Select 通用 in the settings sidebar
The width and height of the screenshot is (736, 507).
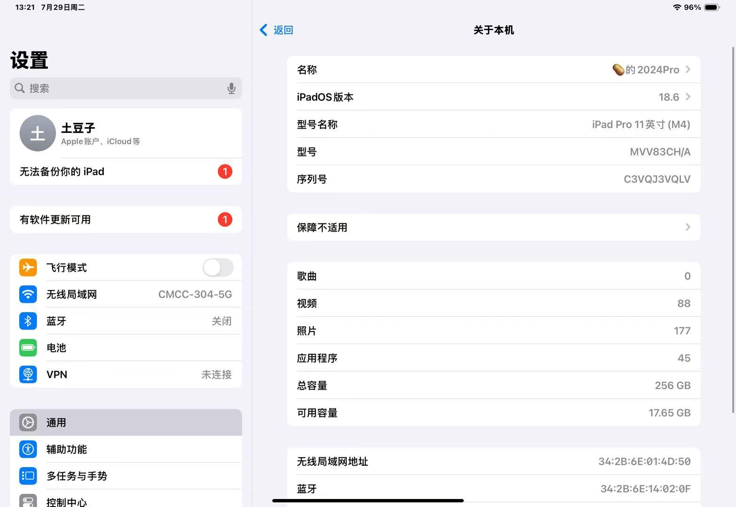pos(126,422)
